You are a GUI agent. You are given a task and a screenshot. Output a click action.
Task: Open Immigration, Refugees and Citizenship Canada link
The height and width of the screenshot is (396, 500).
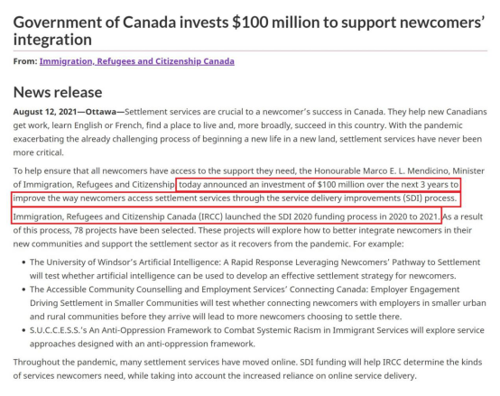click(137, 61)
